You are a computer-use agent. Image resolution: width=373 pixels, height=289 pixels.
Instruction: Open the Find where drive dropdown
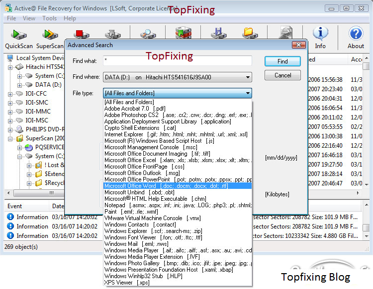(178, 77)
